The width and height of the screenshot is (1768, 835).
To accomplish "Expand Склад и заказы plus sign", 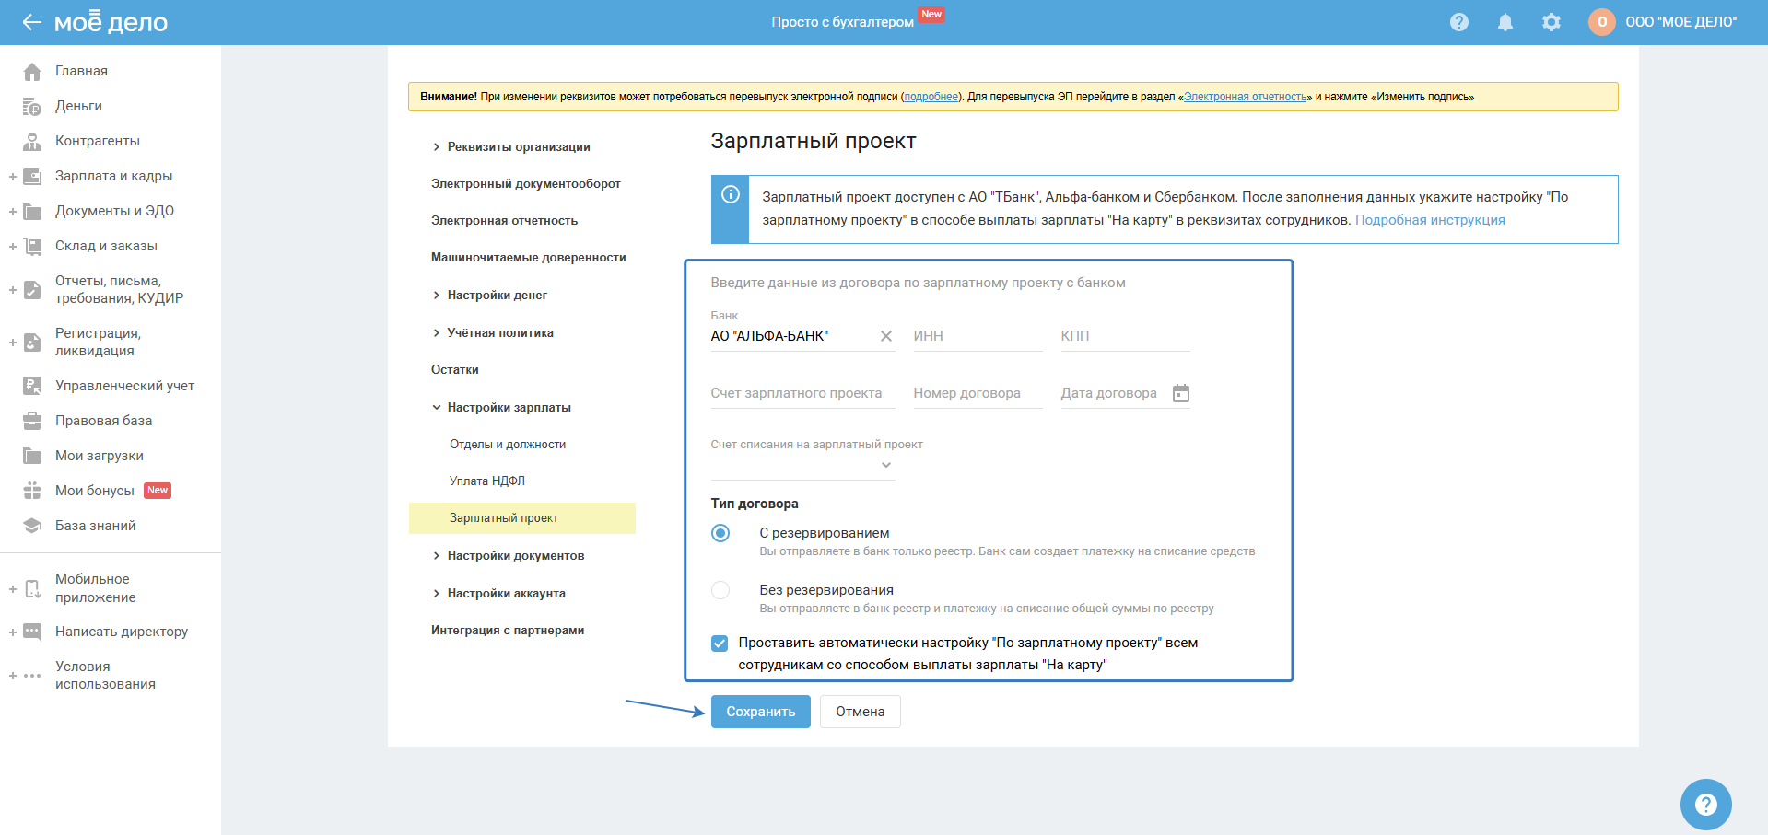I will [x=13, y=246].
